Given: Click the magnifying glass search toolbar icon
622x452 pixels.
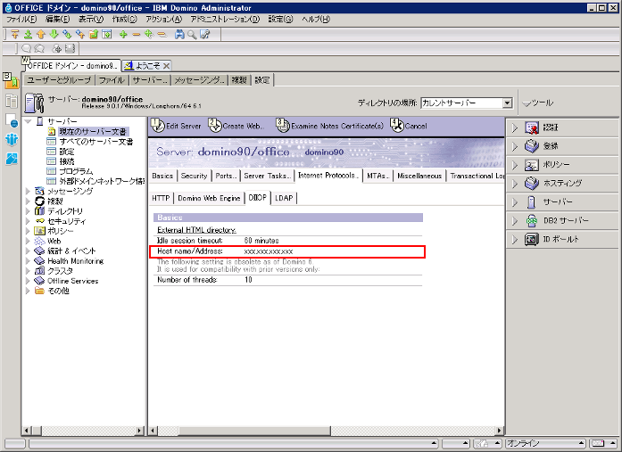Looking at the screenshot, I should point(192,35).
